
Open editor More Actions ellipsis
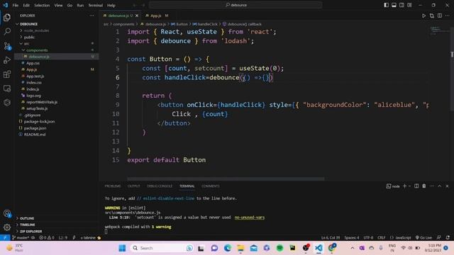pyautogui.click(x=448, y=16)
